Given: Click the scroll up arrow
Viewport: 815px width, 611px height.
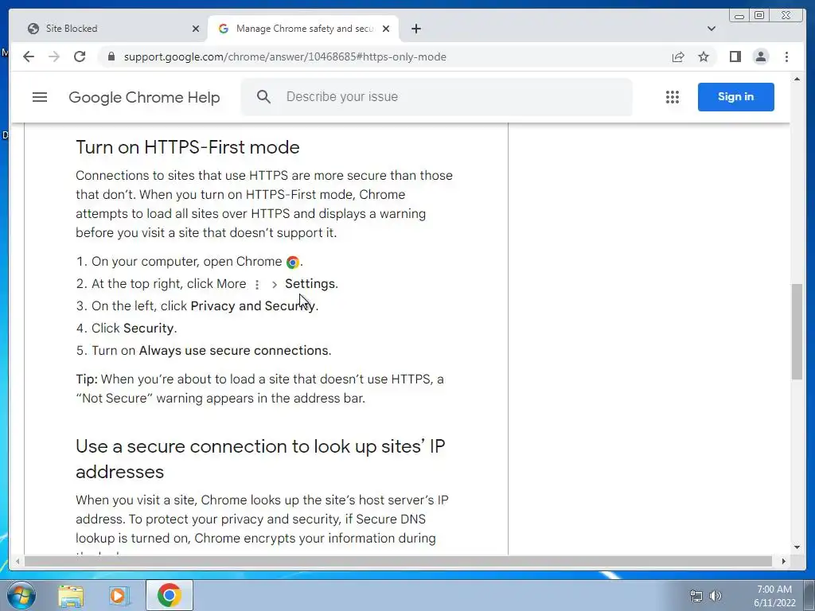Looking at the screenshot, I should click(x=797, y=80).
